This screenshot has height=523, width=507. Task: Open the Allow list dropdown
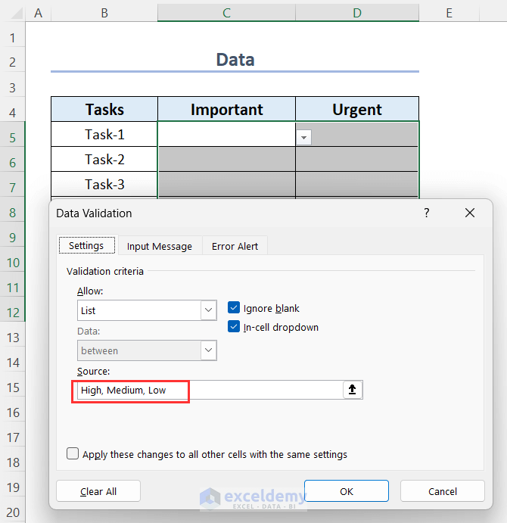[x=209, y=310]
